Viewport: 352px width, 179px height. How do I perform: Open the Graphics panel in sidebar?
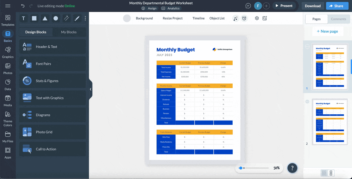click(8, 53)
